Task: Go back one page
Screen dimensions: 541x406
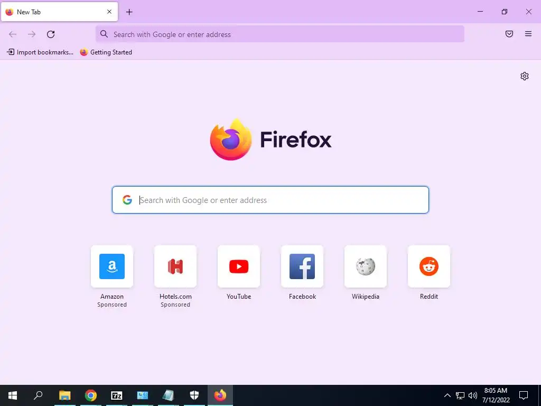Action: [x=13, y=34]
